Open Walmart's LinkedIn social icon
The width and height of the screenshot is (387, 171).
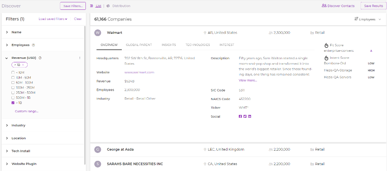[249, 116]
